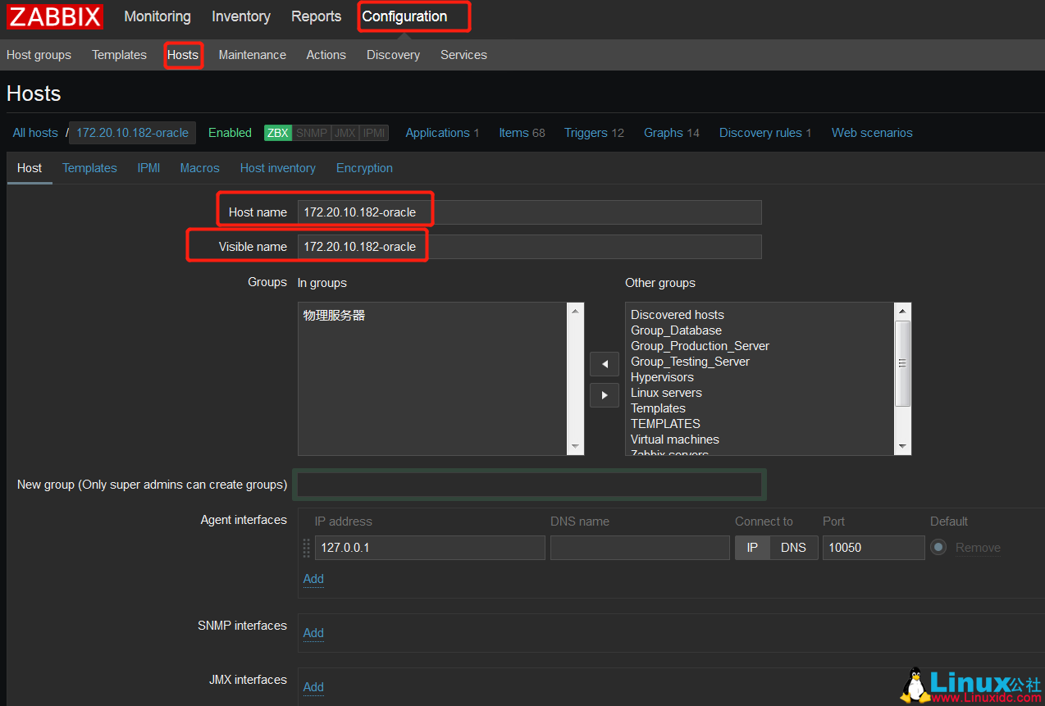Click the SNMP availability indicator
1045x706 pixels.
313,132
